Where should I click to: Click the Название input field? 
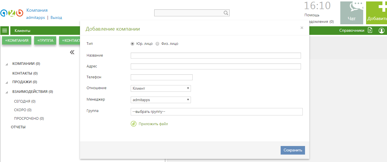(x=216, y=55)
